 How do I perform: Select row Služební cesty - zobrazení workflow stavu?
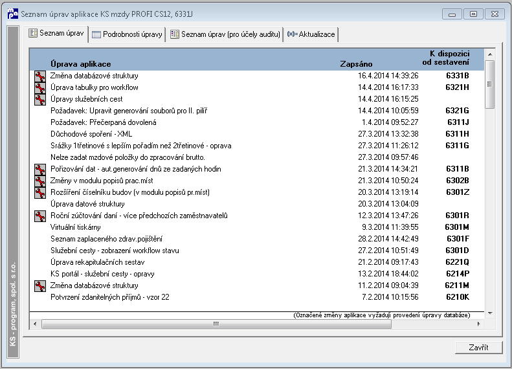[257, 251]
